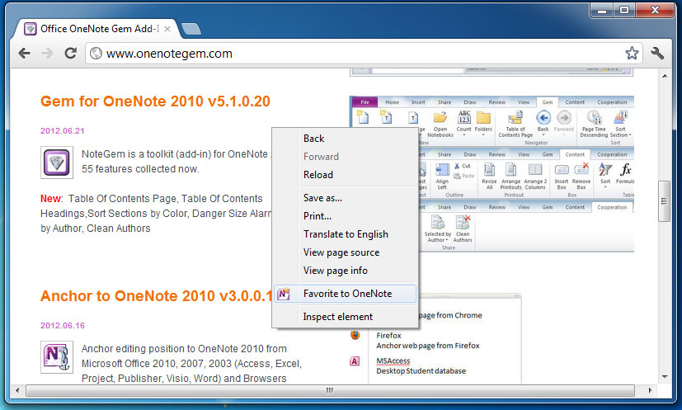Viewport: 682px width, 410px height.
Task: Click the NoteGem diamond product icon
Action: coord(57,163)
